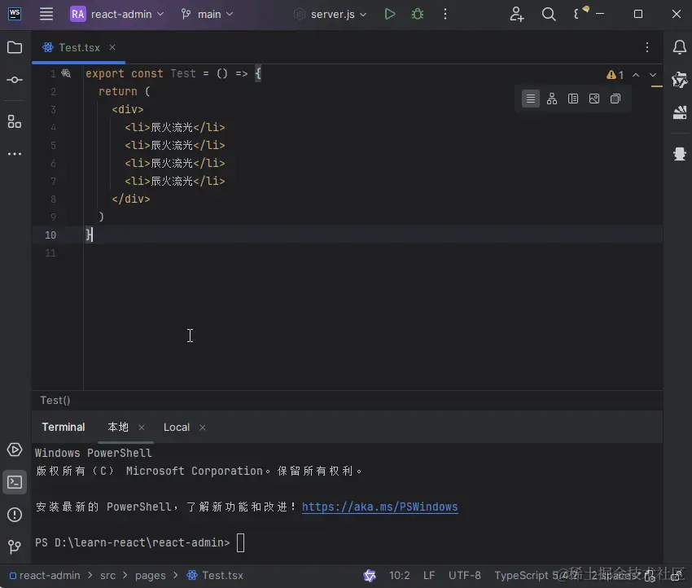692x588 pixels.
Task: Jump to the previous highlighted problem
Action: [636, 75]
